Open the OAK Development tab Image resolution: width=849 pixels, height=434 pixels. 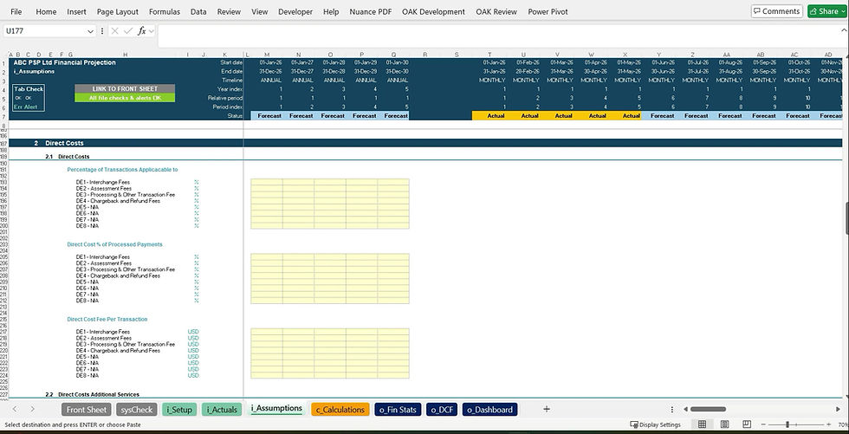433,11
